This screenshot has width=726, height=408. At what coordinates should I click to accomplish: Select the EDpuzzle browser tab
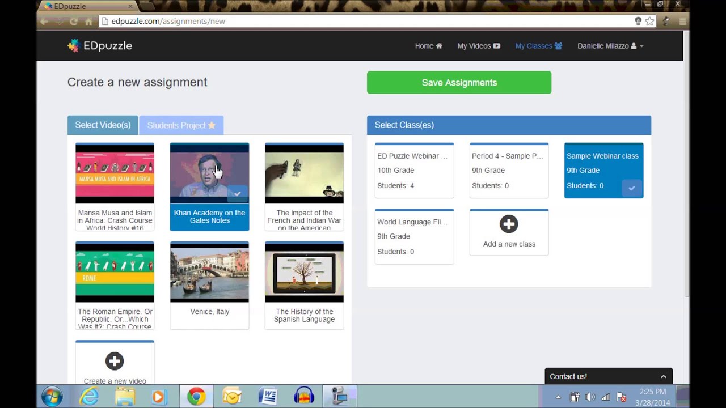[87, 6]
